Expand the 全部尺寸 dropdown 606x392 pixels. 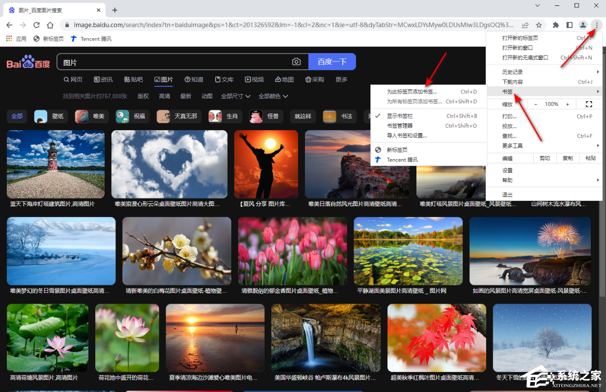pos(236,96)
